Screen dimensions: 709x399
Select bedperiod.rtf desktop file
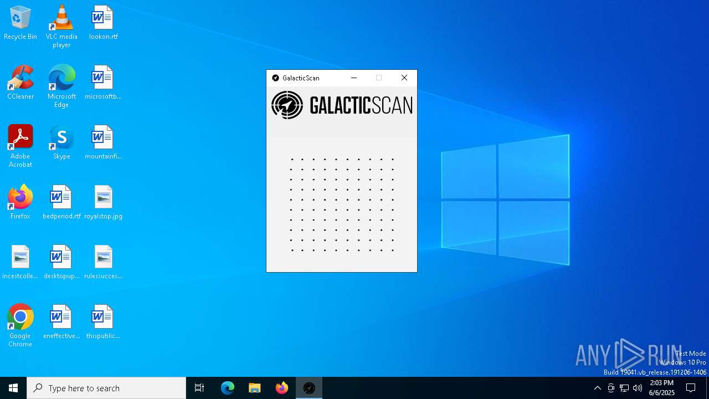(x=61, y=203)
